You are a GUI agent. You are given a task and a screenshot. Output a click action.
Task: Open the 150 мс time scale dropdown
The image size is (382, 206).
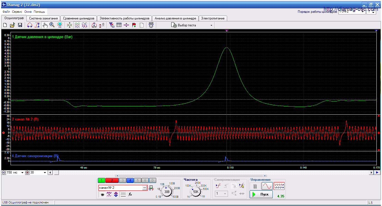coord(22,172)
